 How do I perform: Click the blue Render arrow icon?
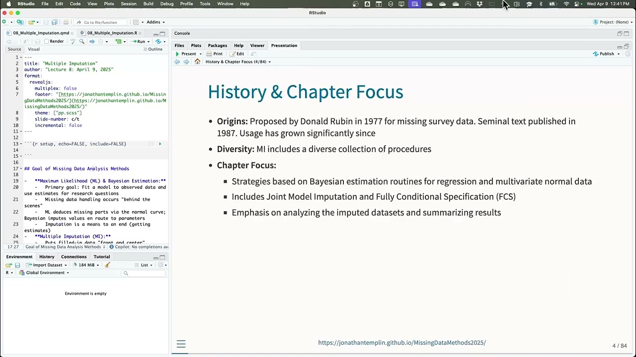tap(92, 41)
